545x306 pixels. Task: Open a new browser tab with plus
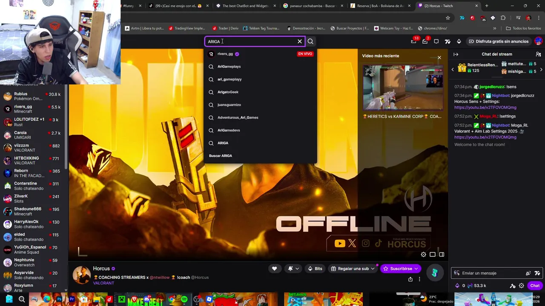[487, 6]
